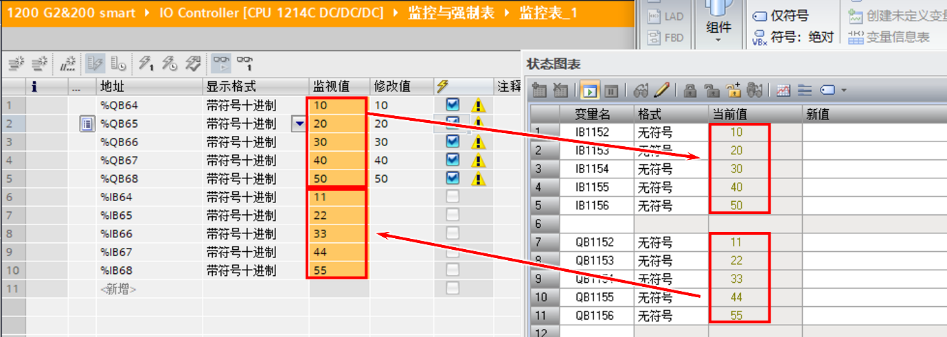Click the read all forced binoculars-lock icon
Screen dimensions: 947x337
[x=755, y=90]
